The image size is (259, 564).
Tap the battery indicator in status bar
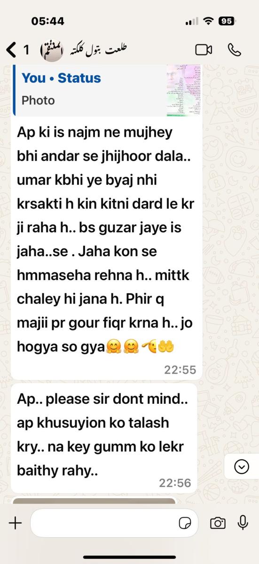tap(227, 21)
